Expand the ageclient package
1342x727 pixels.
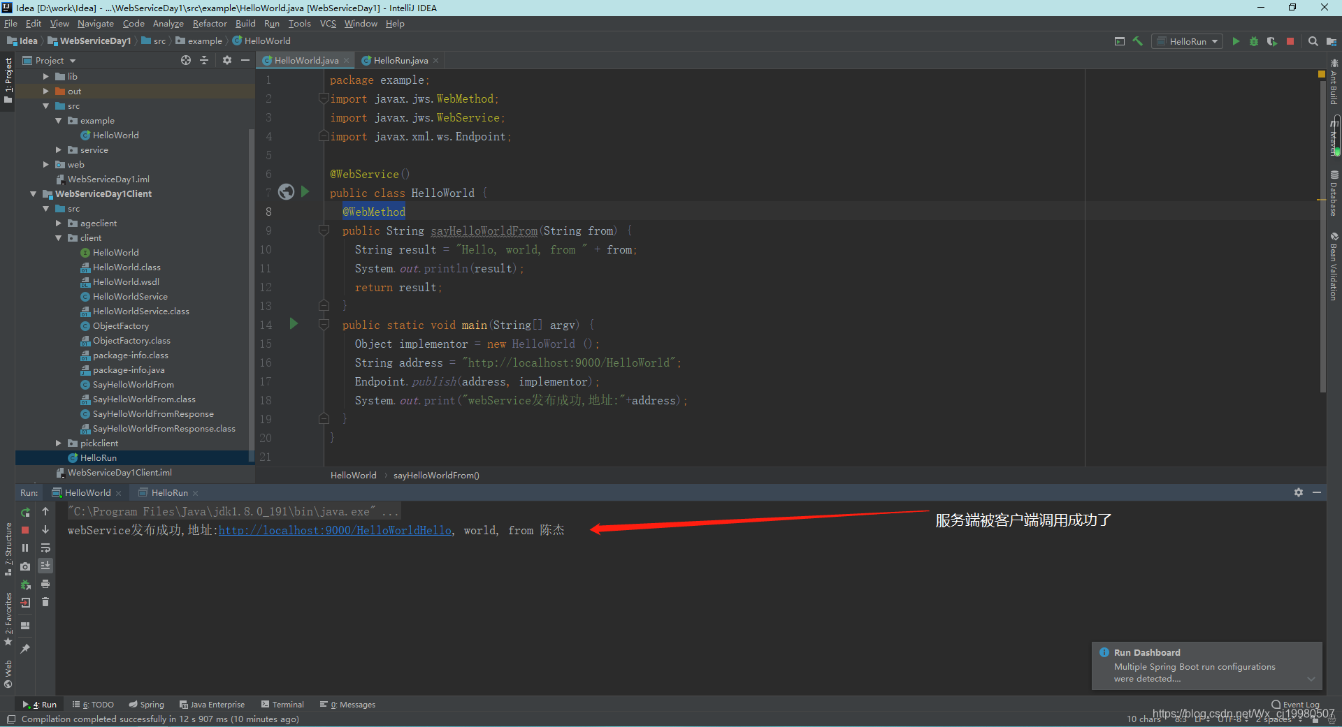[x=58, y=223]
